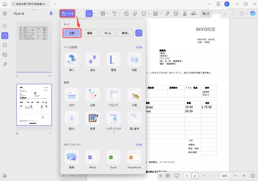Image resolution: width=258 pixels, height=181 pixels.
Task: Select the stamp tool
Action: click(x=185, y=14)
